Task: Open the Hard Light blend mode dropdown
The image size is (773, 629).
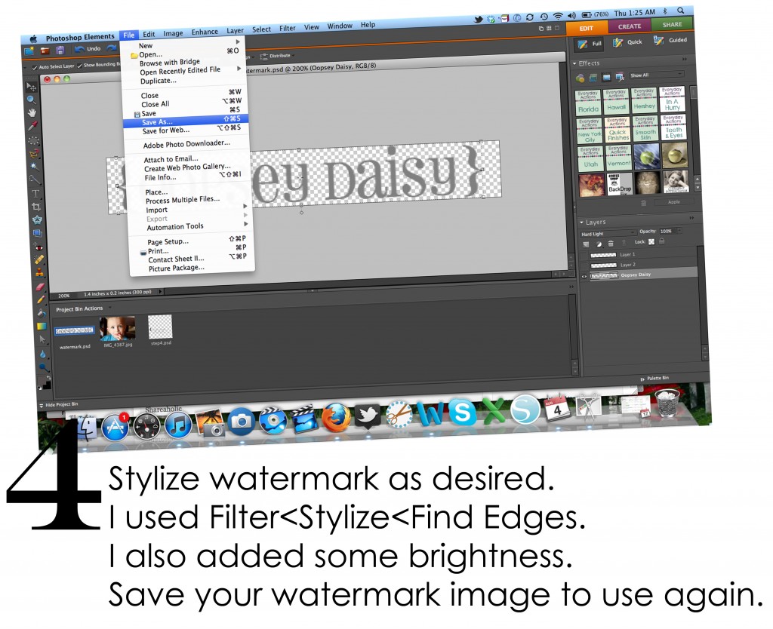Action: point(608,233)
